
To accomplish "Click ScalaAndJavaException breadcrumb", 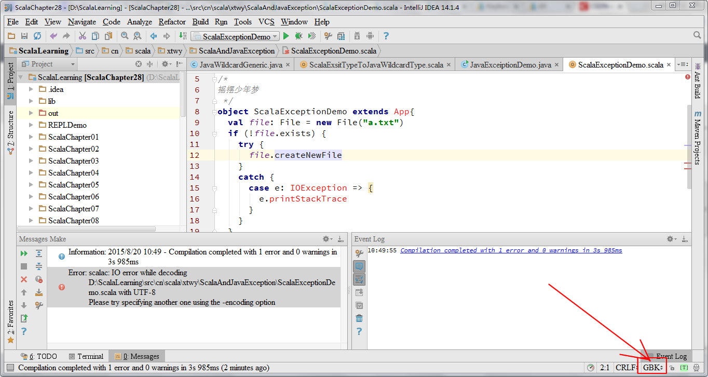I will 232,51.
